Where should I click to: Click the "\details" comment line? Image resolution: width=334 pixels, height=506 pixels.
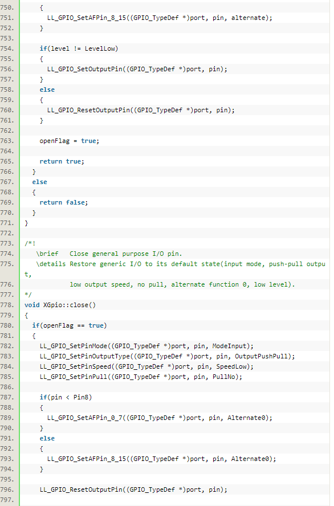pos(180,264)
